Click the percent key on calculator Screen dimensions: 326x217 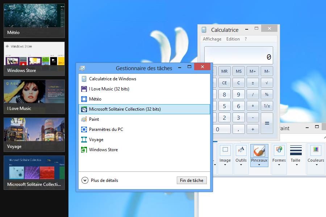(267, 94)
